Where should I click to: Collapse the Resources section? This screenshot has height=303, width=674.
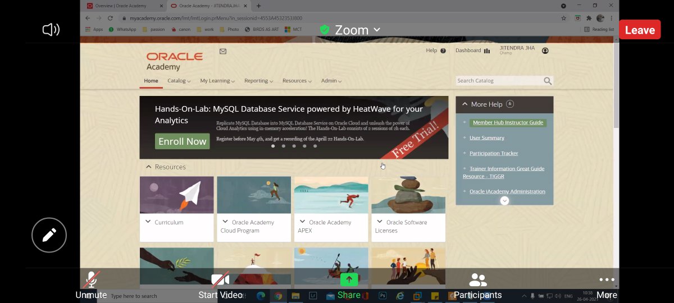point(149,167)
